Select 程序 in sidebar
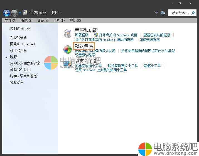 tap(14, 57)
